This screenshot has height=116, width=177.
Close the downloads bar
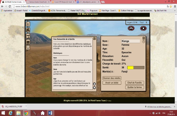pos(174,107)
